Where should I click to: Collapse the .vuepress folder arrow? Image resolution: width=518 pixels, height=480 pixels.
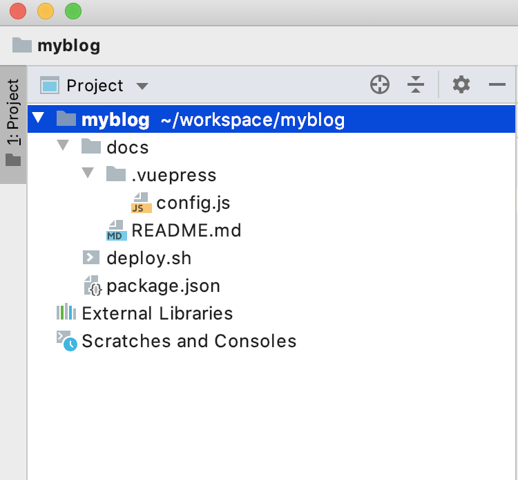click(x=88, y=173)
